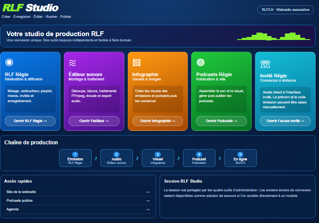Click the RLF Régie record circle icon
This screenshot has width=319, height=223.
9,62
